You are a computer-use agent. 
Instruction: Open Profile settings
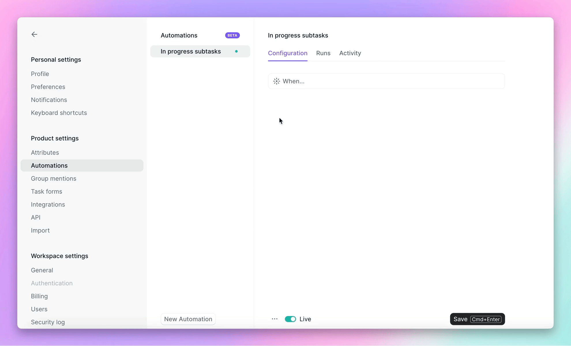[x=40, y=74]
